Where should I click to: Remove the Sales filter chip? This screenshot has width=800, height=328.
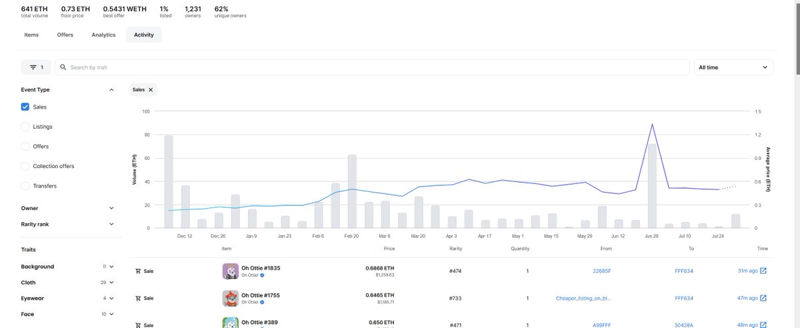(x=151, y=89)
